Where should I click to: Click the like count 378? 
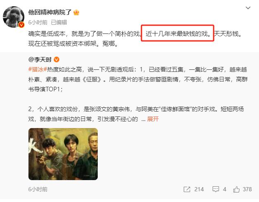[247, 189]
